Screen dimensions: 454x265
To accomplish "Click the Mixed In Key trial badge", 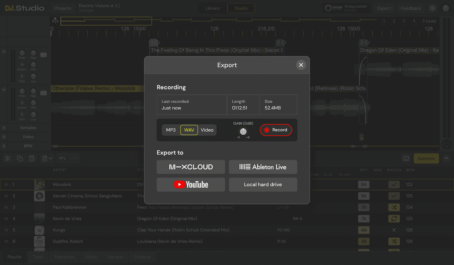I will pyautogui.click(x=347, y=8).
